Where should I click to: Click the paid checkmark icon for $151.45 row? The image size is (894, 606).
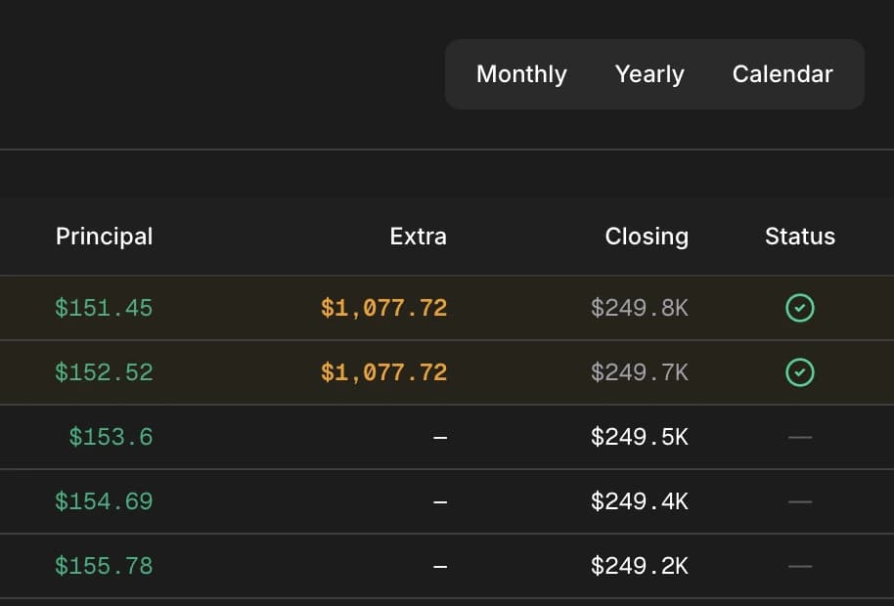800,309
